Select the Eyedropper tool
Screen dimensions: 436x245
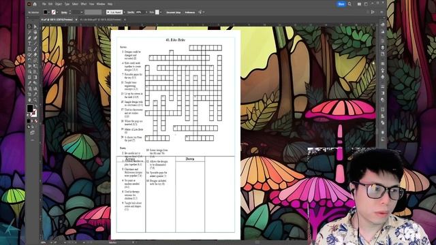30,83
